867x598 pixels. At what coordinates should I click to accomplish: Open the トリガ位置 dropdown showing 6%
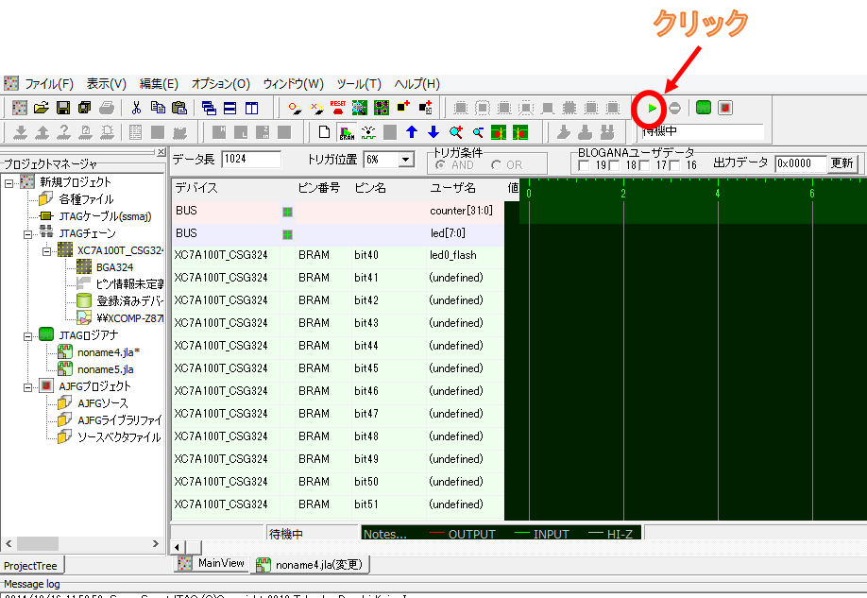[x=406, y=160]
